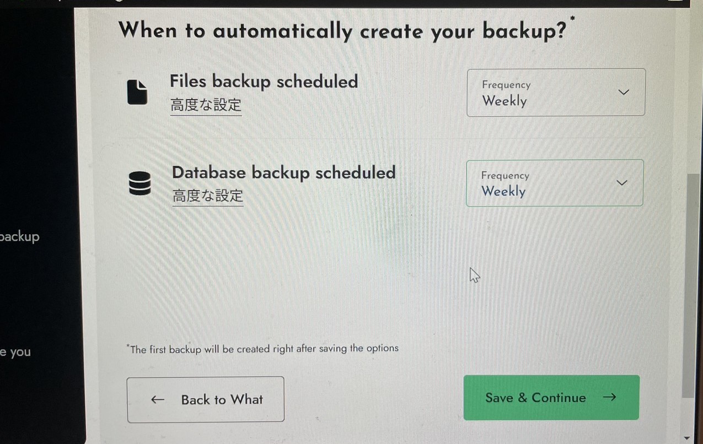The height and width of the screenshot is (444, 703).
Task: Select the 'e you' item in left sidebar
Action: coord(15,352)
